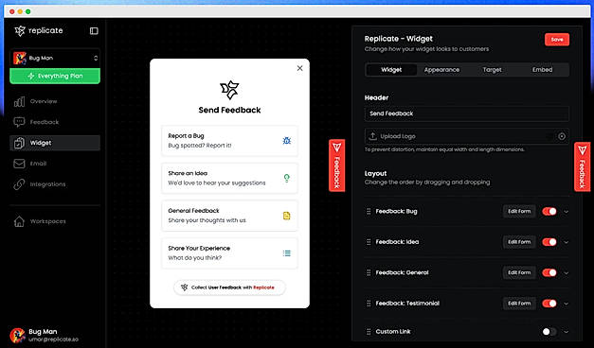The width and height of the screenshot is (594, 348).
Task: Toggle off Feedback: Bug
Action: (x=549, y=212)
